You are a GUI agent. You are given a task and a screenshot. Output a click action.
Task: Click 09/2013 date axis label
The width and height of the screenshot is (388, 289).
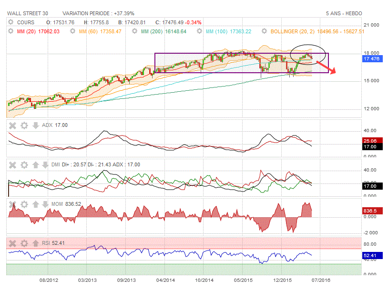click(x=126, y=280)
